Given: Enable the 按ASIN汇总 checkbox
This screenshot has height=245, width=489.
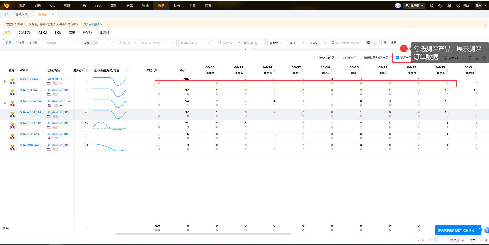Looking at the screenshot, I should [x=316, y=58].
